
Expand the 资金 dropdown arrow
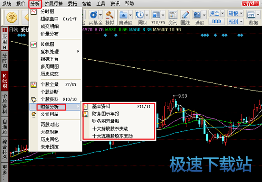[x=222, y=13]
